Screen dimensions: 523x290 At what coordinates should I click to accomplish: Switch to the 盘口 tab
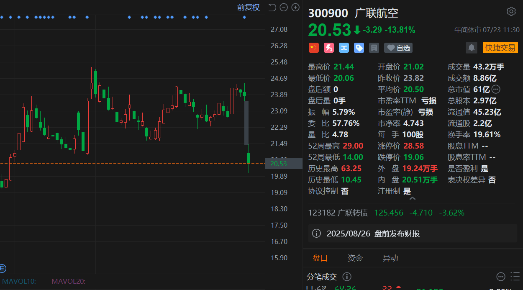[x=320, y=258]
